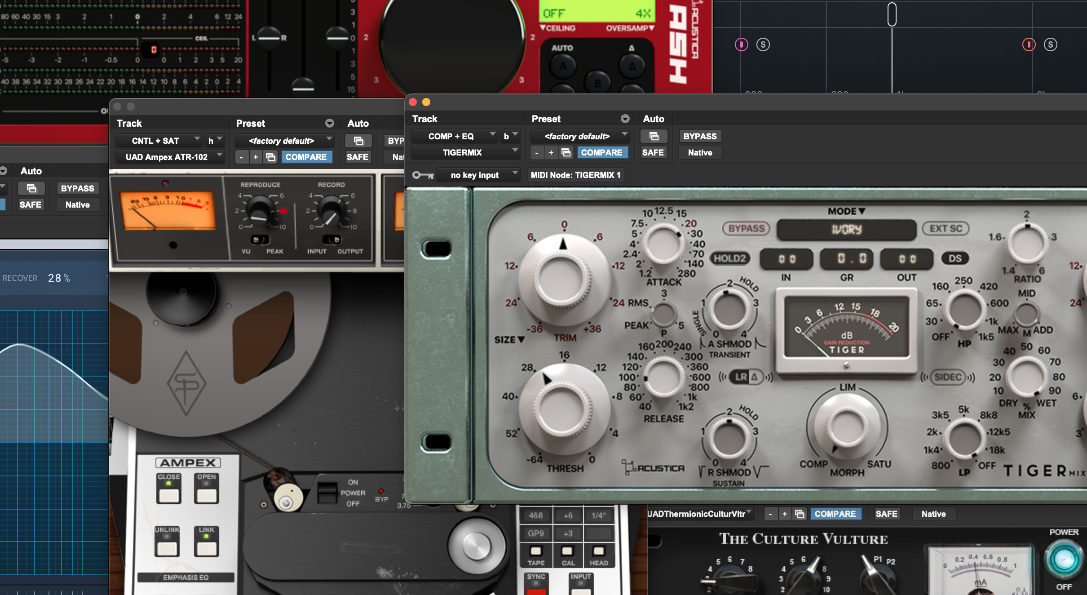Click the Ampex automation enable icon
The height and width of the screenshot is (595, 1087).
tap(358, 141)
